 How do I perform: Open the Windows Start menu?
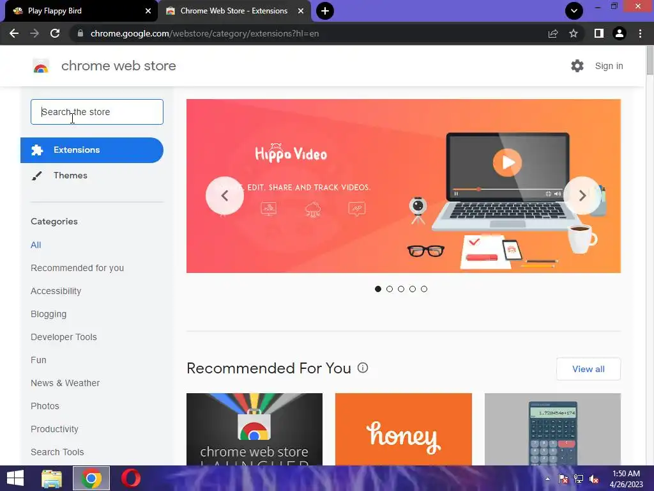point(15,478)
